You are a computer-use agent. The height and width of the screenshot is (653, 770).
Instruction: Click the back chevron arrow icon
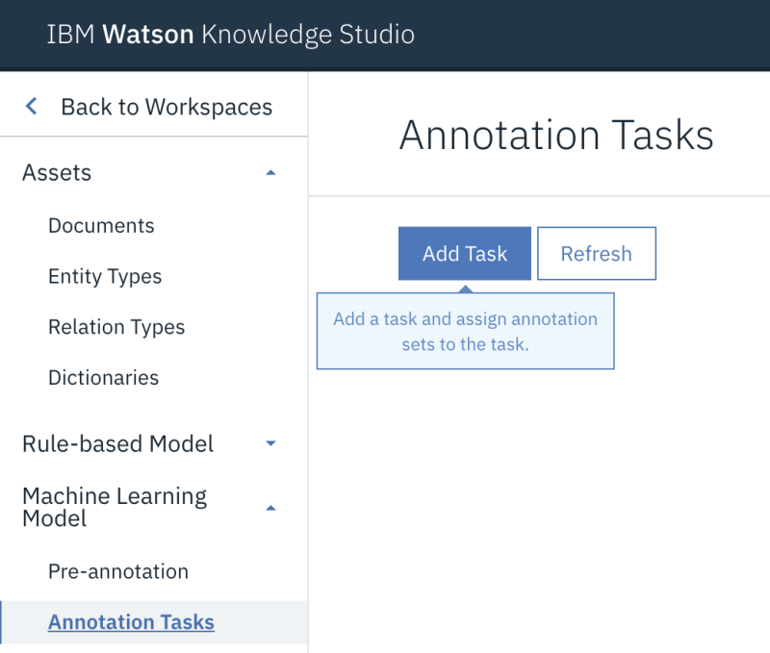[32, 107]
